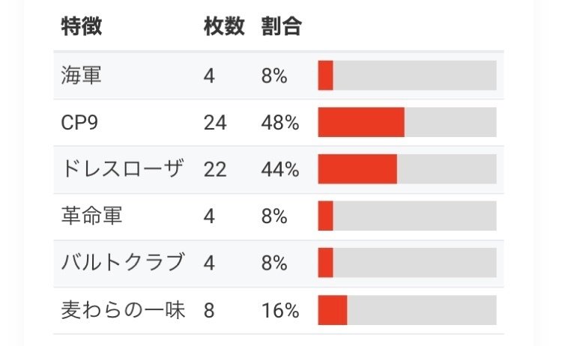Click the 麦わらの一味 16% progress bar
Viewport: 562px width, 346px height.
click(x=407, y=310)
